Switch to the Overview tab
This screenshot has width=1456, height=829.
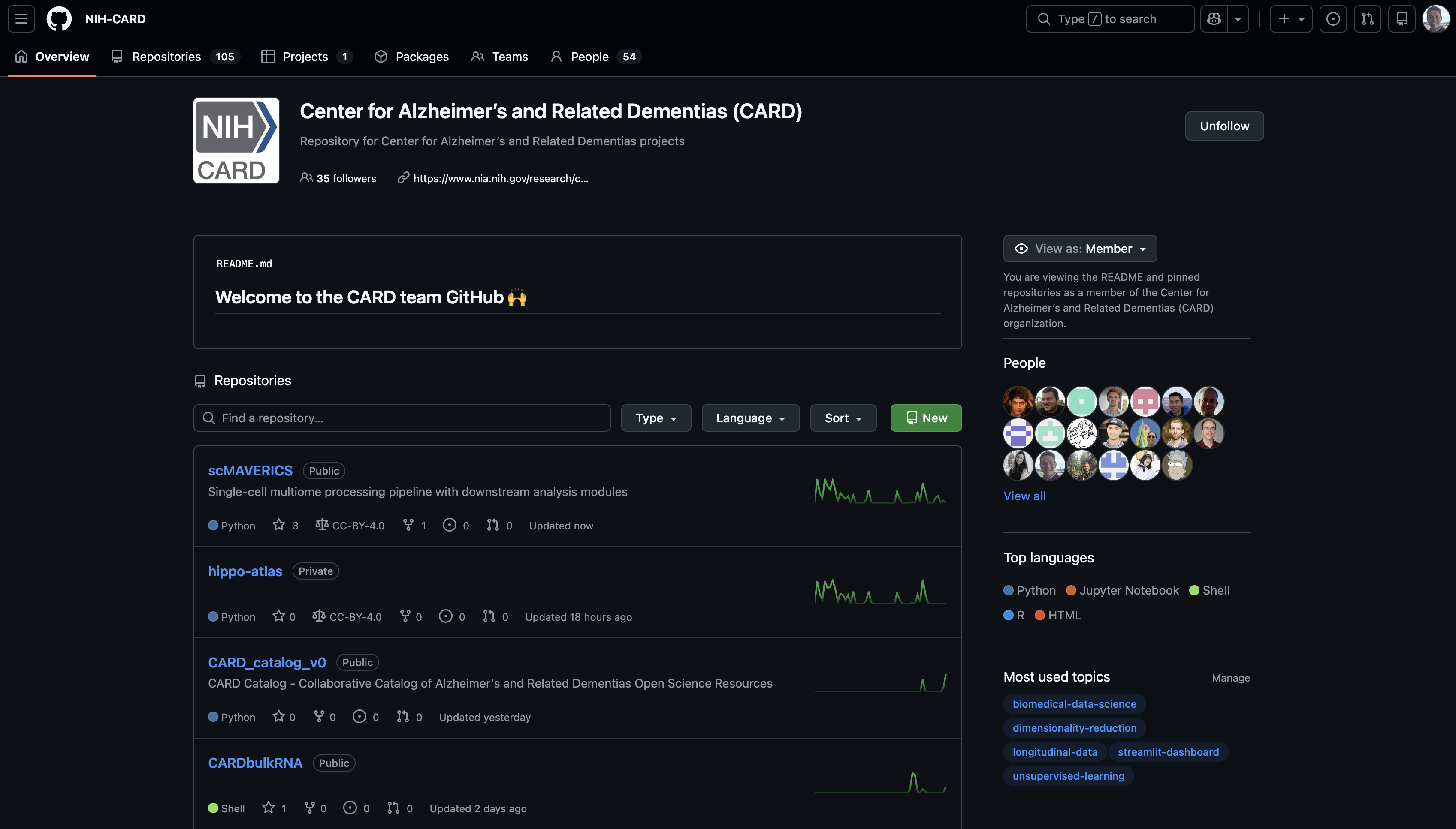(52, 57)
